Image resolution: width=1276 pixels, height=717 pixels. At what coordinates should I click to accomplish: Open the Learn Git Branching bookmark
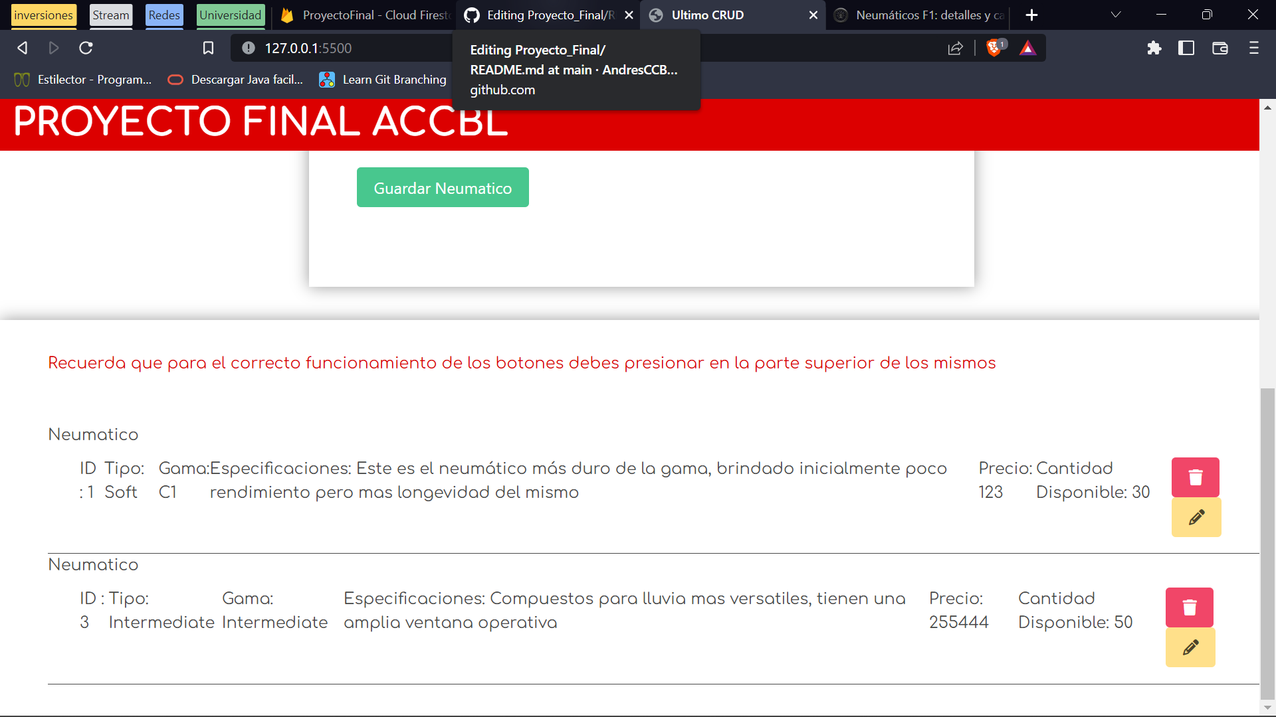[383, 79]
